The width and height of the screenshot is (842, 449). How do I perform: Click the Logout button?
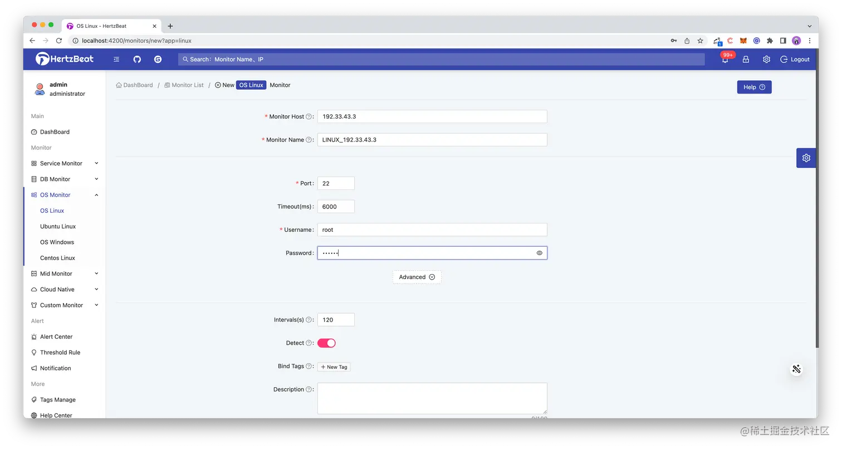(x=795, y=59)
